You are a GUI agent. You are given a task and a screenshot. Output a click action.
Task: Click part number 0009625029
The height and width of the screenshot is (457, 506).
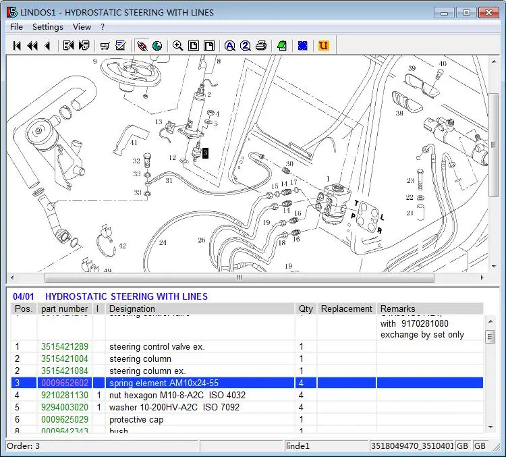(x=65, y=420)
